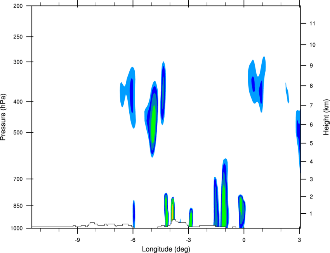Select the 700 pressure tick label
This screenshot has height=253, width=330.
[x=18, y=179]
